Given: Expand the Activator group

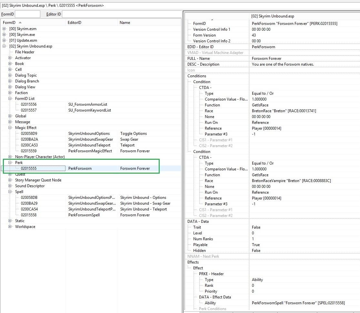Looking at the screenshot, I should tap(10, 58).
